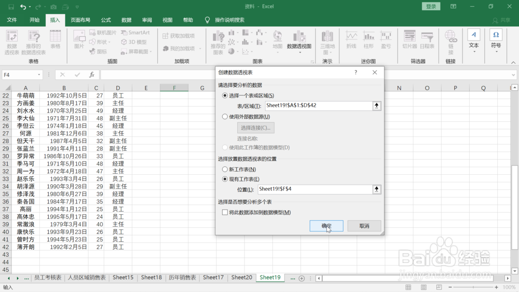Click the new sheet plus icon

click(x=302, y=279)
